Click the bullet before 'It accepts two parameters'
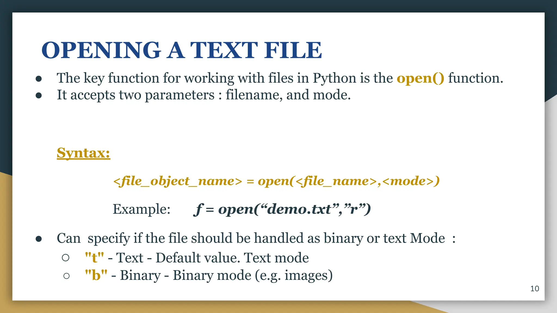This screenshot has width=557, height=313. [x=39, y=95]
